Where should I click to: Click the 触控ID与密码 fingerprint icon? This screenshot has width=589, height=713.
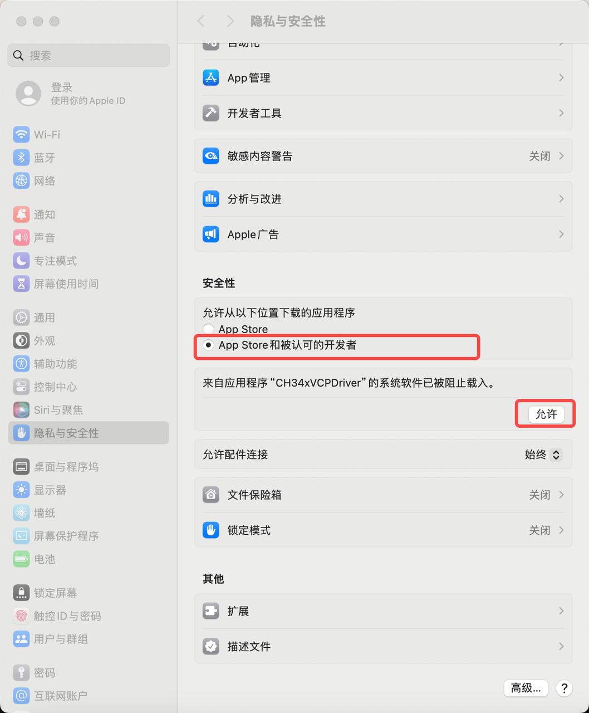[21, 616]
